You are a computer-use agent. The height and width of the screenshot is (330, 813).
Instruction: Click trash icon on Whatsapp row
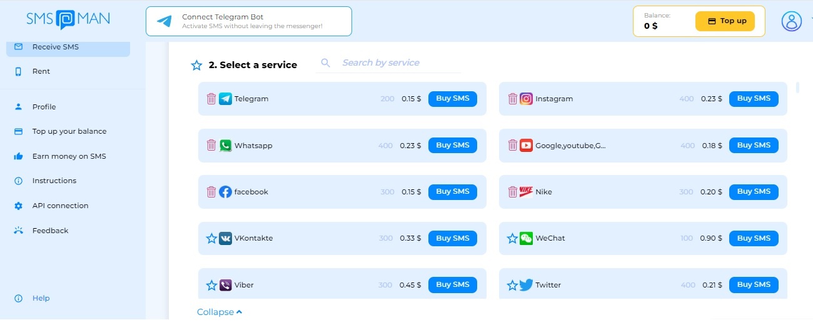[x=211, y=145]
